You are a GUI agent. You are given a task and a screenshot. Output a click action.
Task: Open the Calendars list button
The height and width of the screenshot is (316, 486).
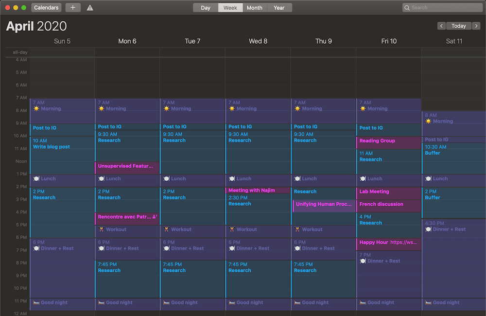pyautogui.click(x=46, y=7)
